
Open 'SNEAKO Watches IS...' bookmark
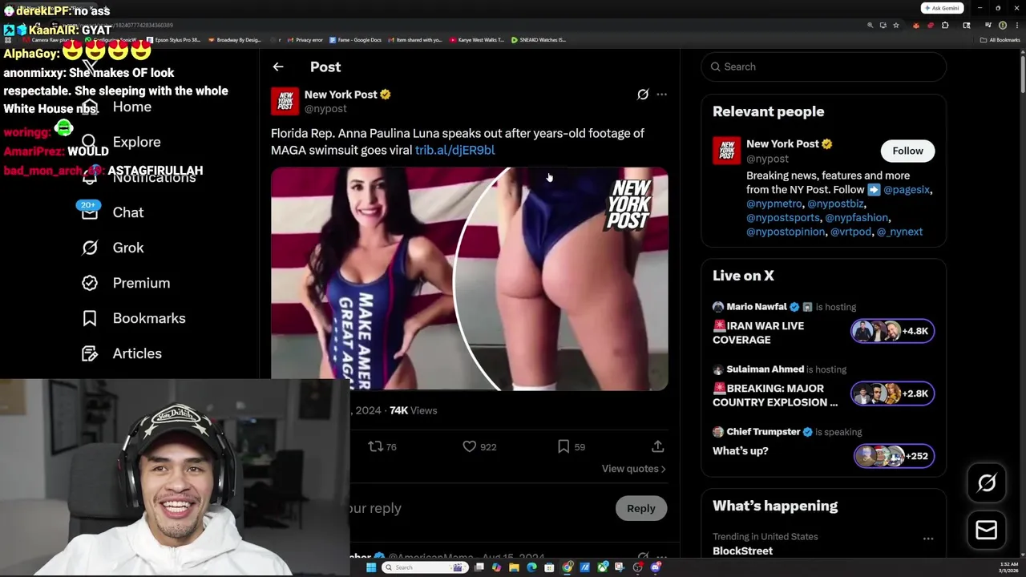tap(539, 40)
